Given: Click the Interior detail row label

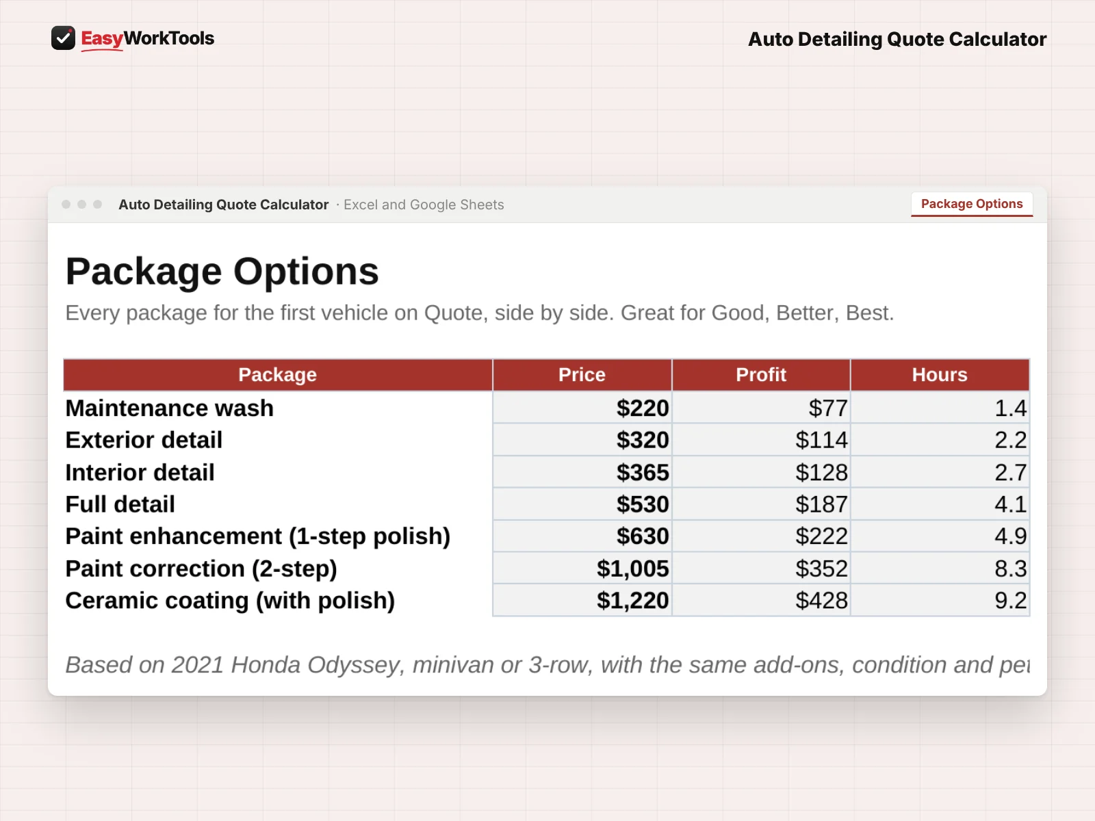Looking at the screenshot, I should (x=140, y=472).
